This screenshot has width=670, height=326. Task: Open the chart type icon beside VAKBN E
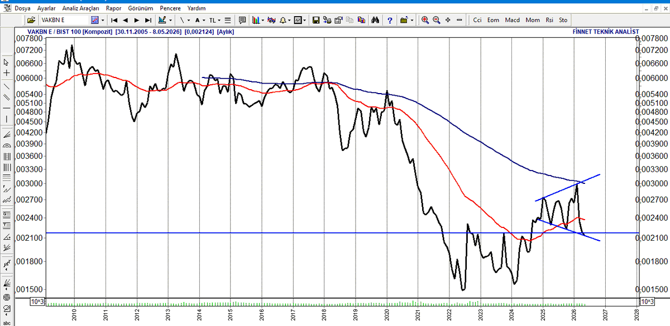pos(94,20)
